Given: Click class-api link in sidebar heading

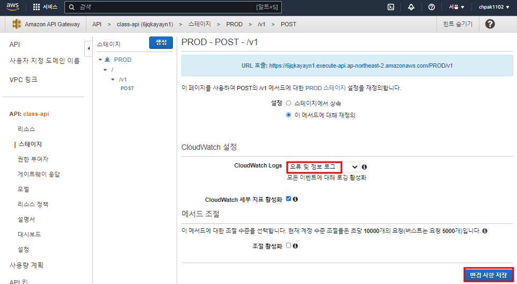Looking at the screenshot, I should tap(36, 114).
